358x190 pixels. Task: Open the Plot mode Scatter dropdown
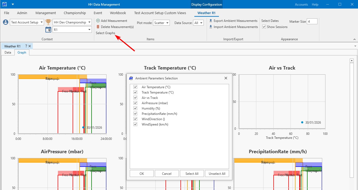162,23
